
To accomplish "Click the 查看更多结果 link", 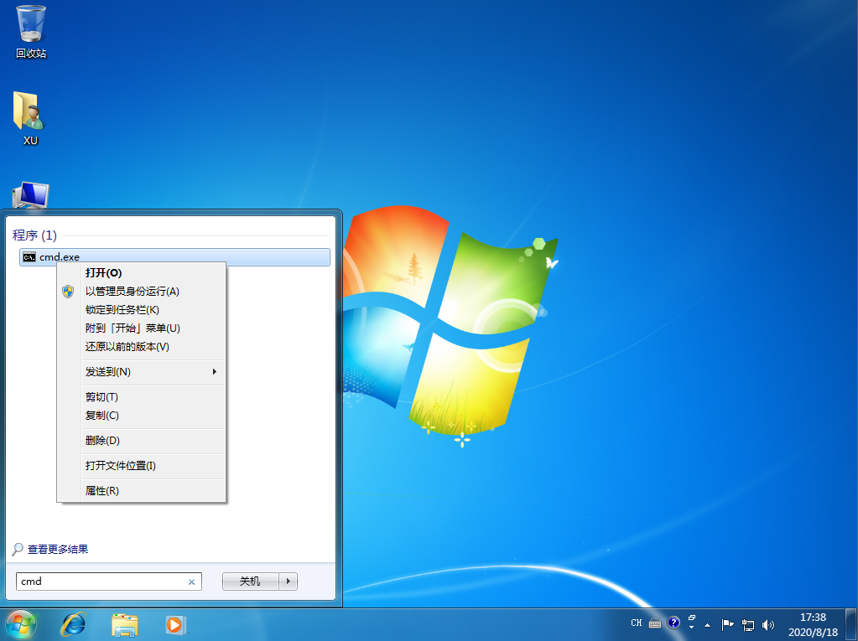I will tap(57, 550).
